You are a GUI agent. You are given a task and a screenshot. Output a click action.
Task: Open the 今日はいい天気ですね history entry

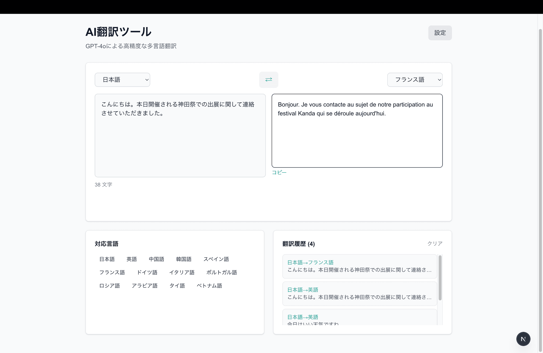point(360,319)
